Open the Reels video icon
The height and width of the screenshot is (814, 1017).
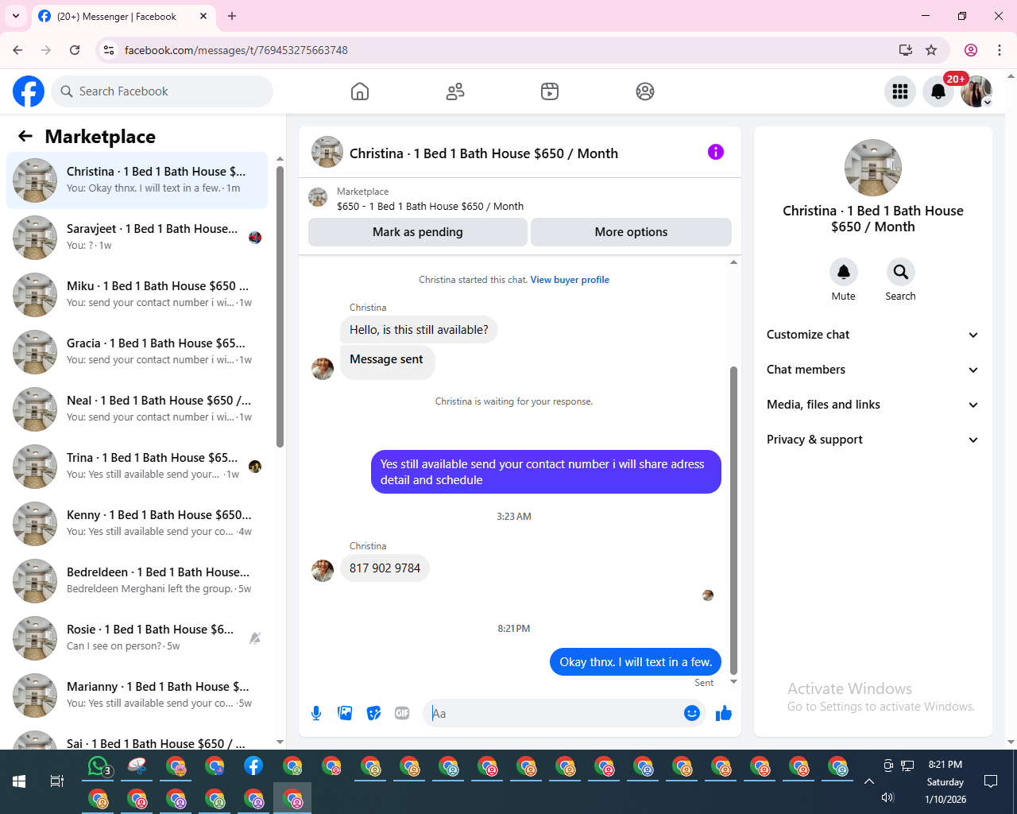pyautogui.click(x=550, y=91)
